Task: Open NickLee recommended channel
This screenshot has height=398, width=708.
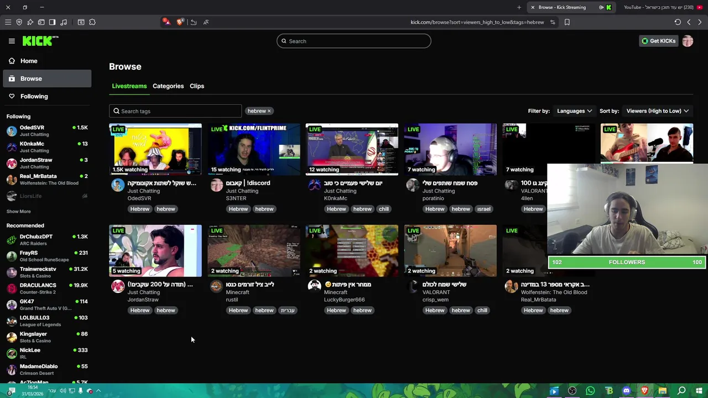Action: (x=47, y=353)
